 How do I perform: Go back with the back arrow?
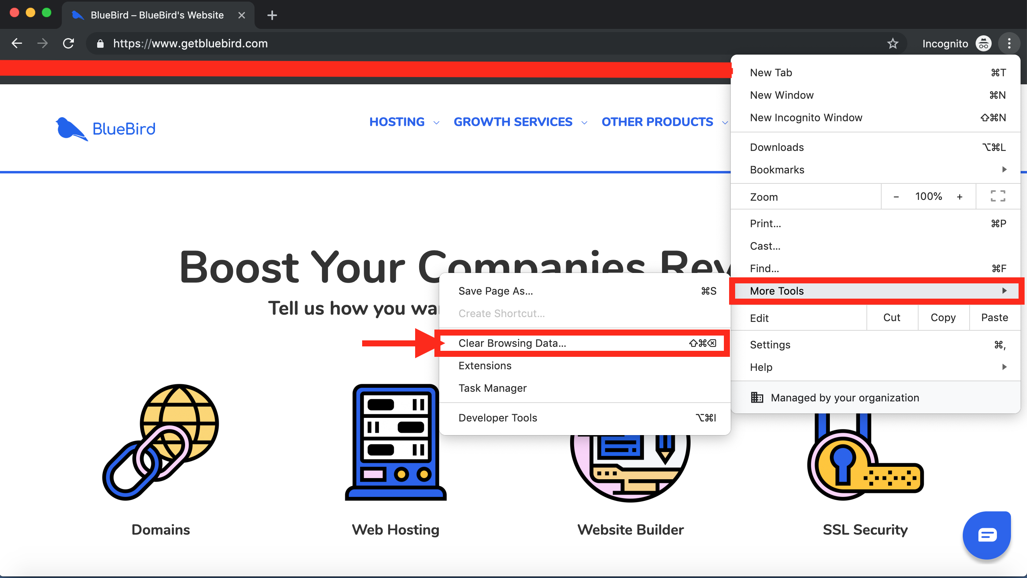(x=17, y=43)
